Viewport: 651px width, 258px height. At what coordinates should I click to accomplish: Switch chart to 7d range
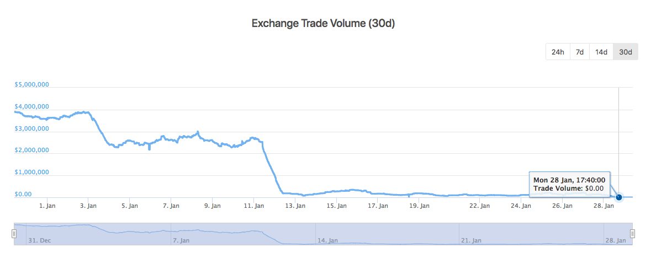pos(580,52)
